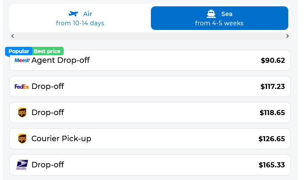Screen dimensions: 306x180
Task: Click the USPS eagle logo
Action: coord(22,165)
